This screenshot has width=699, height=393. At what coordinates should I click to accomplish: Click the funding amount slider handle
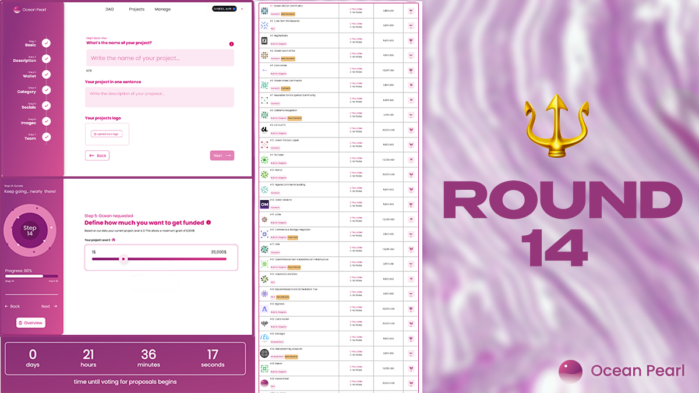123,259
